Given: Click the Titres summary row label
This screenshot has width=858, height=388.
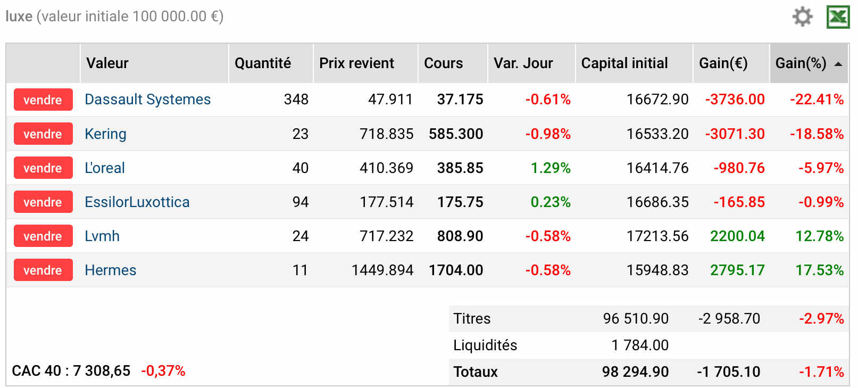Looking at the screenshot, I should 472,318.
